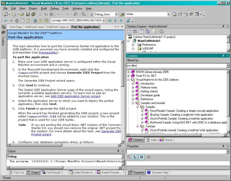Switch to the WebForm1.aspx.cs tab
The height and width of the screenshot is (181, 231).
pos(58,27)
